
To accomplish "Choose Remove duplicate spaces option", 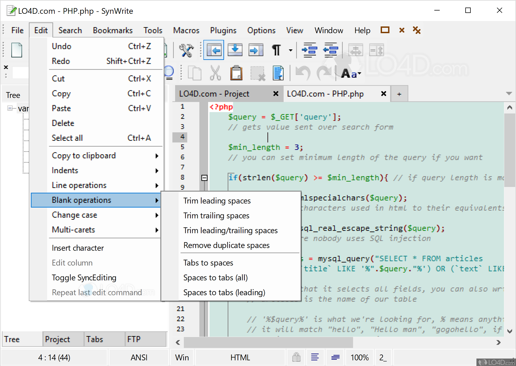I will [226, 245].
